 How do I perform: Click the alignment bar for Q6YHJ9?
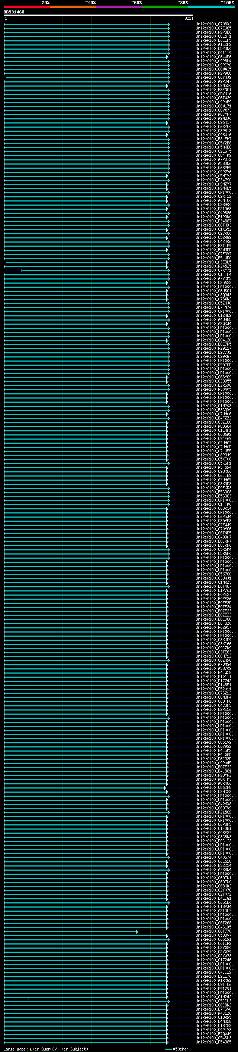coord(87,78)
